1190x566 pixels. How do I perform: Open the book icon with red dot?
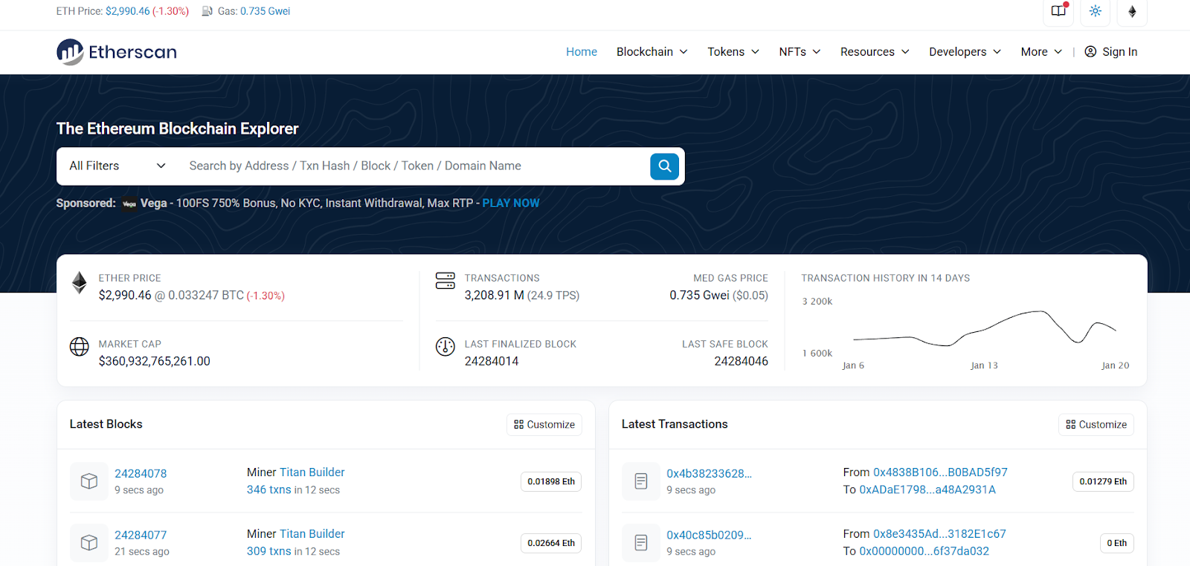coord(1058,11)
